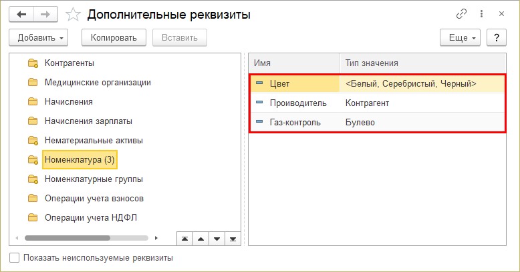
Task: Copy link using the chain icon
Action: pos(461,13)
